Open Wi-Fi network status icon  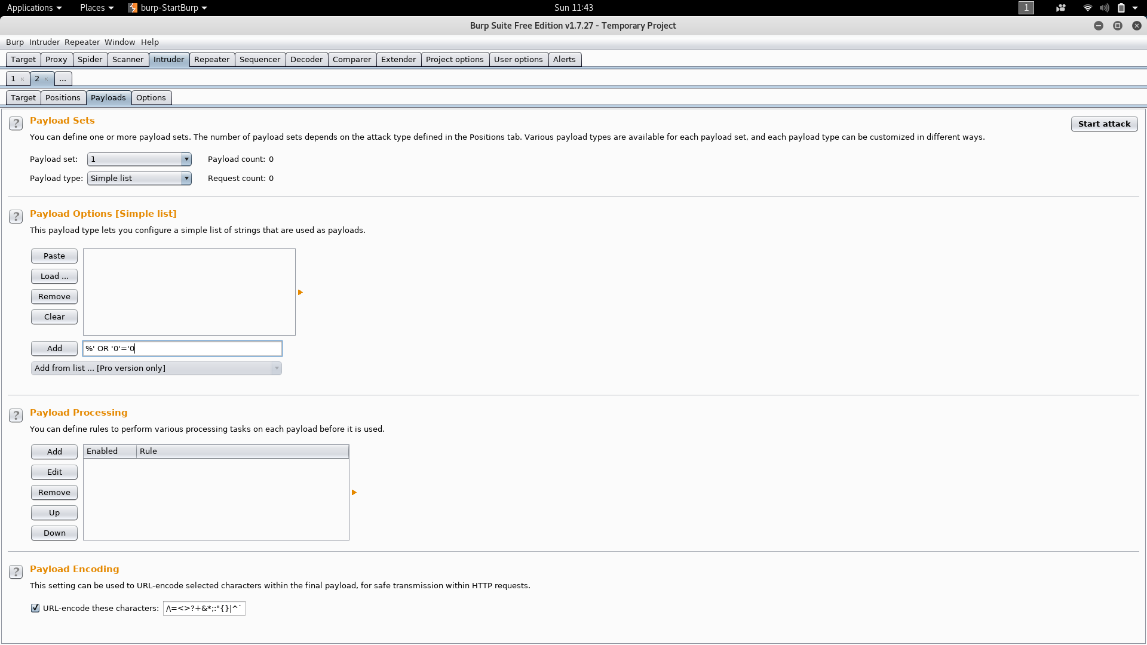pos(1087,8)
